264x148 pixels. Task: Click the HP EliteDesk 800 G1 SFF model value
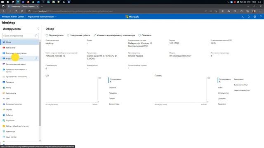(x=180, y=56)
